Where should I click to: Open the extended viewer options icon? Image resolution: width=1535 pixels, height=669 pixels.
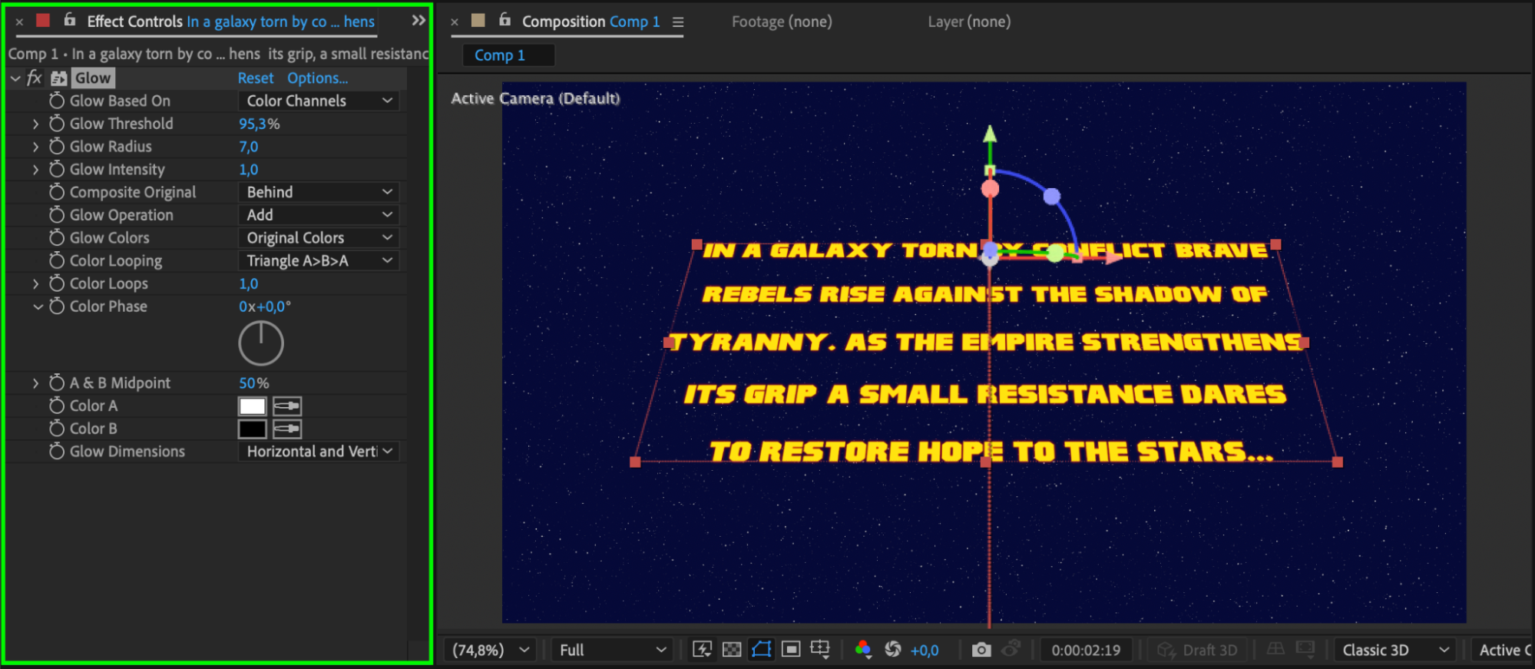tap(1305, 650)
